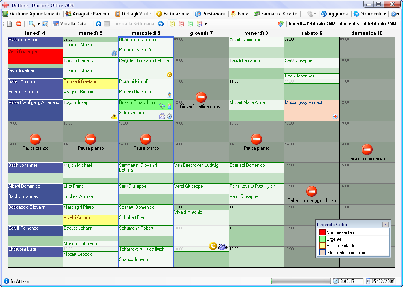Click telephone icon on Thursday Vivaldi appointment
Image resolution: width=403 pixels, height=287 pixels.
[x=223, y=246]
